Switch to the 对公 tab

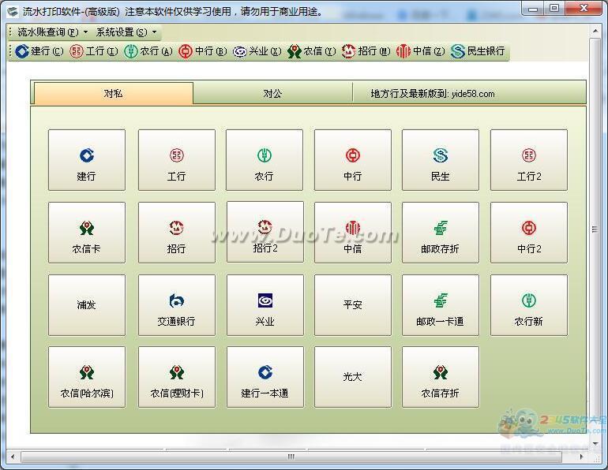[272, 93]
